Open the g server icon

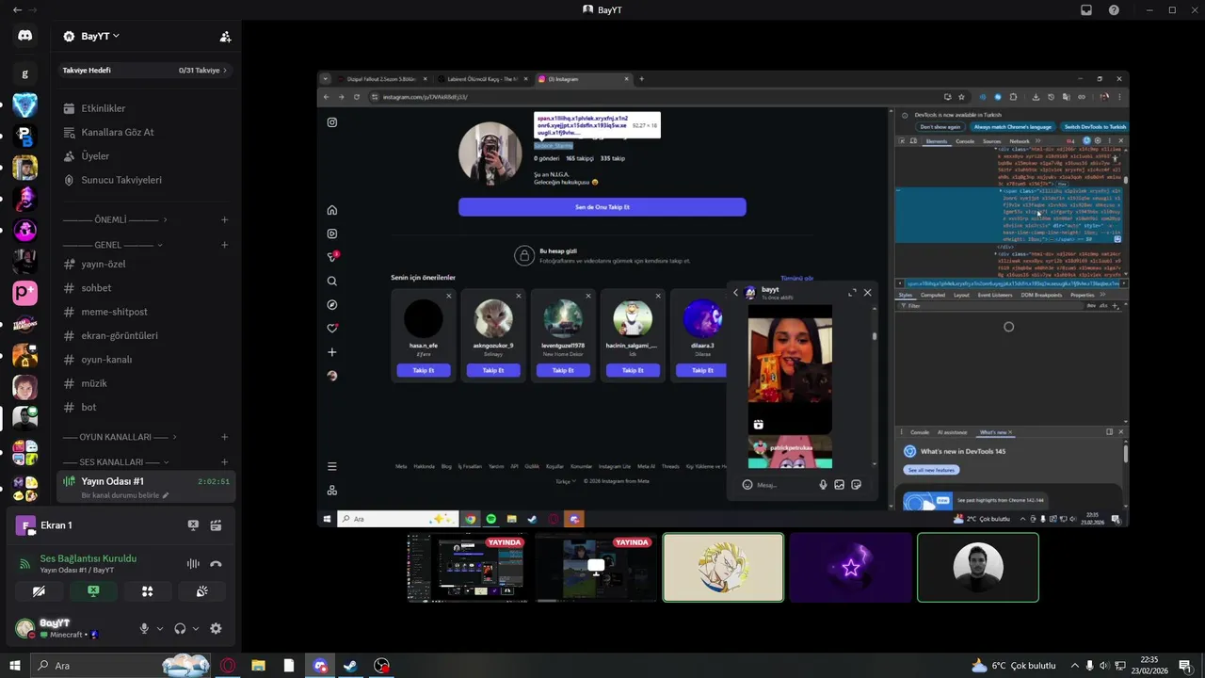(24, 73)
